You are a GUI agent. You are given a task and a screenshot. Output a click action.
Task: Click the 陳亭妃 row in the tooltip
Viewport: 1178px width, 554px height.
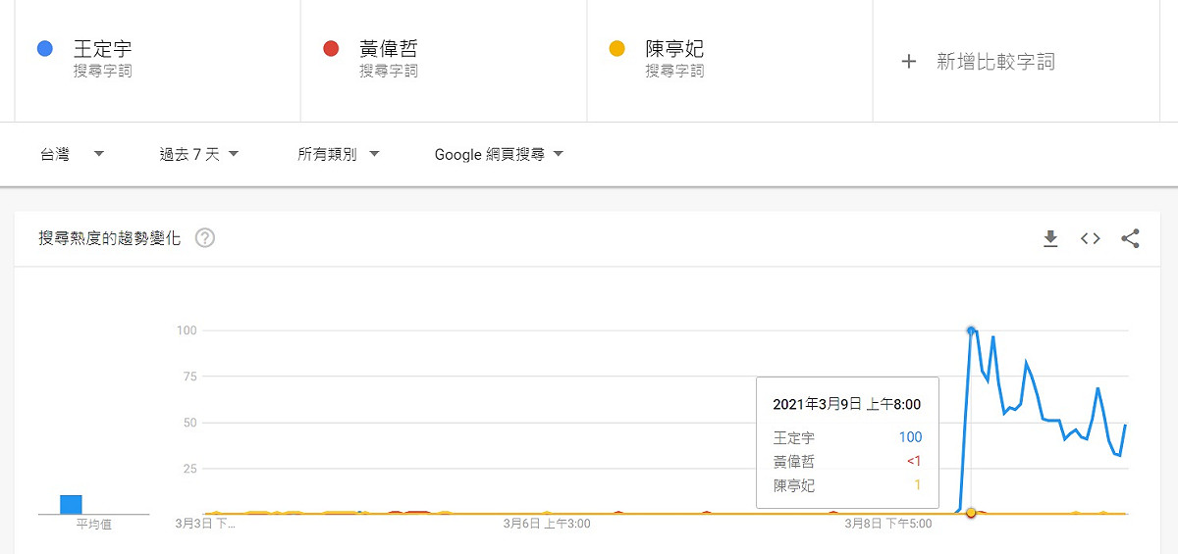847,485
